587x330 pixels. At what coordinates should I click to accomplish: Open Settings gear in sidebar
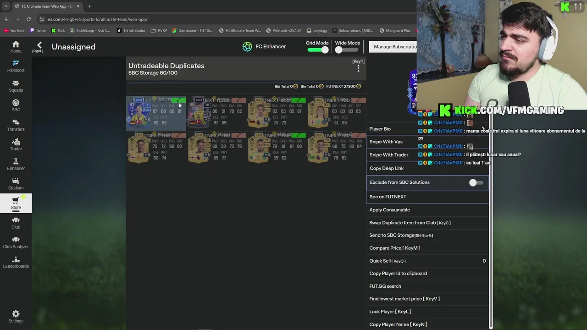coord(16,316)
